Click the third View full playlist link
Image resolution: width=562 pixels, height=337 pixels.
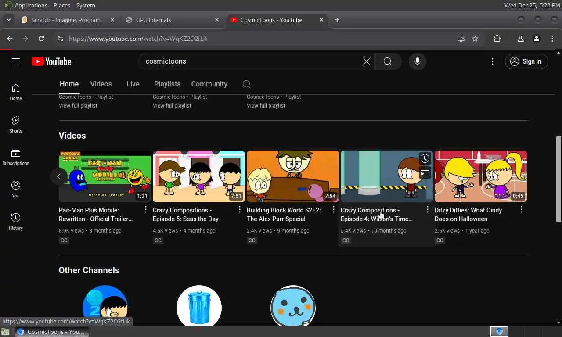pyautogui.click(x=266, y=106)
